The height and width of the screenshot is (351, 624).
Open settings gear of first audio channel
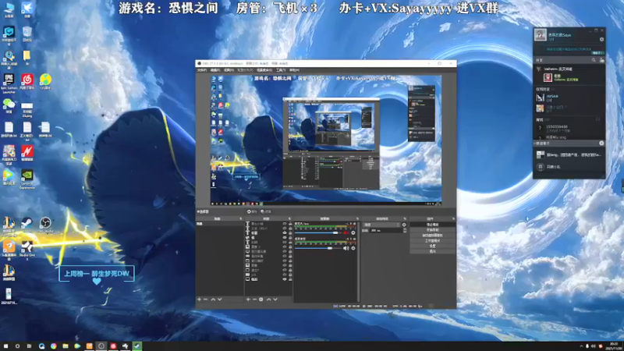[353, 232]
